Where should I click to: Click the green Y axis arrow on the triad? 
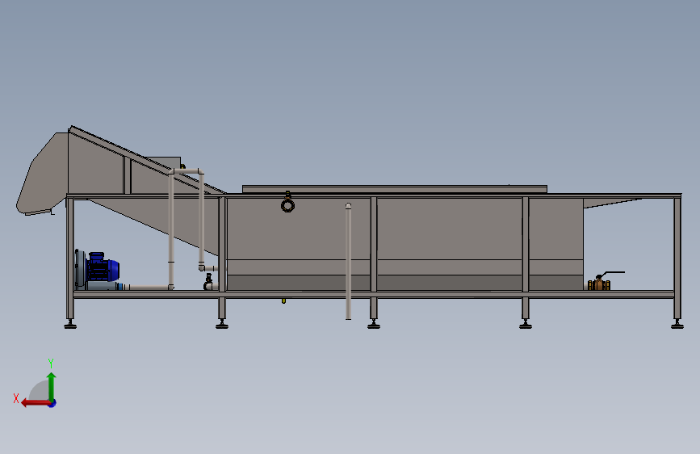click(x=52, y=386)
